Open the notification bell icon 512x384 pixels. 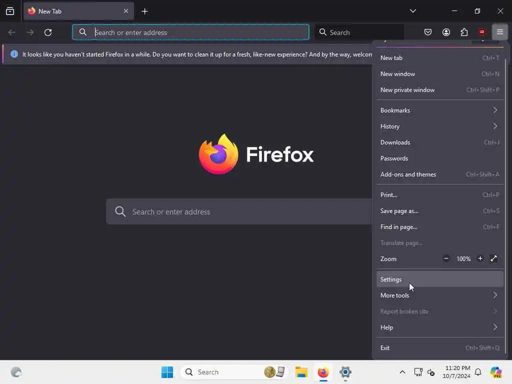click(477, 372)
